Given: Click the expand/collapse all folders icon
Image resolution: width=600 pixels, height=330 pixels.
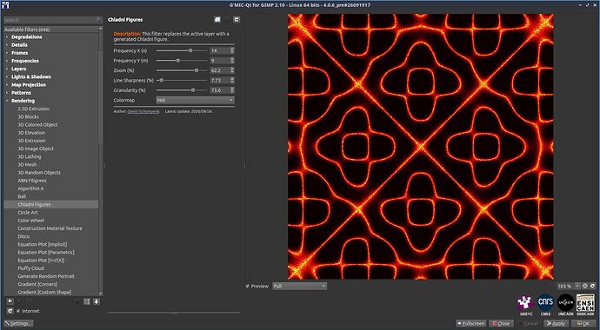Looking at the screenshot, I should (87, 301).
